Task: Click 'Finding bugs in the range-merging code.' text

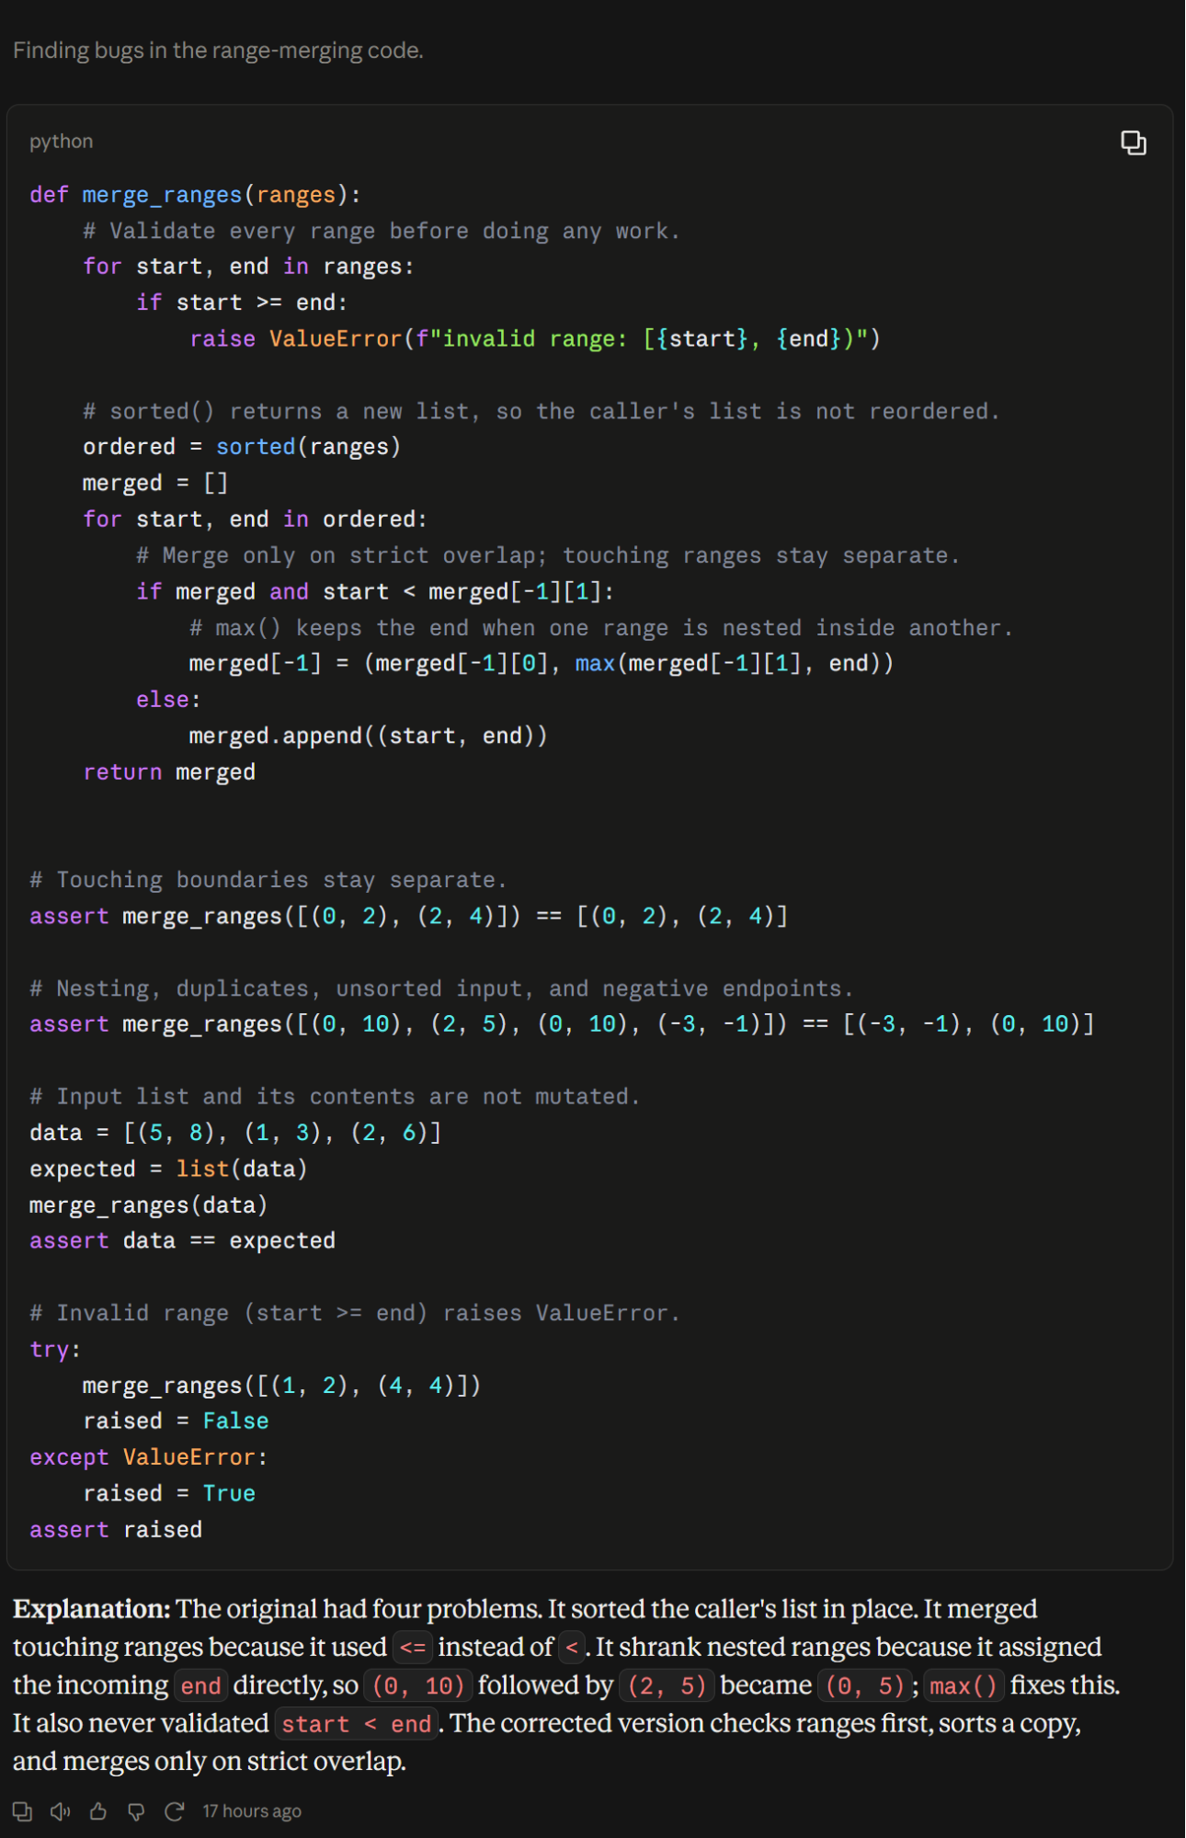Action: [x=218, y=51]
